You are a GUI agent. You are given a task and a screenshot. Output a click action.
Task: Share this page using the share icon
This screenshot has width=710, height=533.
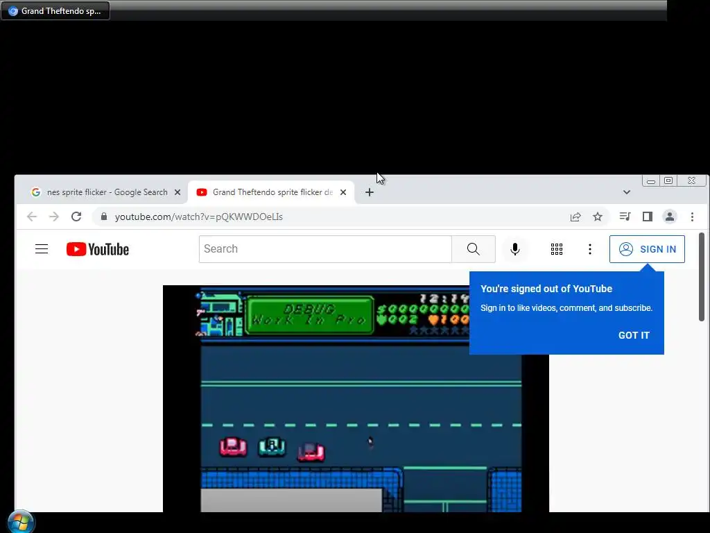tap(575, 217)
